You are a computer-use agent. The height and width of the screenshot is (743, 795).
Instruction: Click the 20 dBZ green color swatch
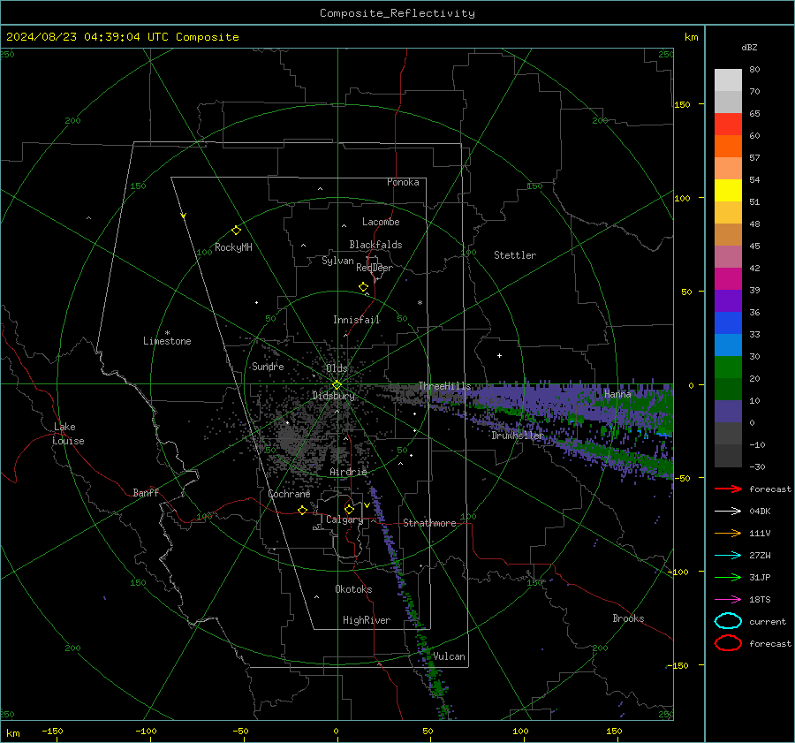click(728, 368)
